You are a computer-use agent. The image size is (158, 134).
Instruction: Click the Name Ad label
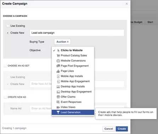[x=16, y=108]
